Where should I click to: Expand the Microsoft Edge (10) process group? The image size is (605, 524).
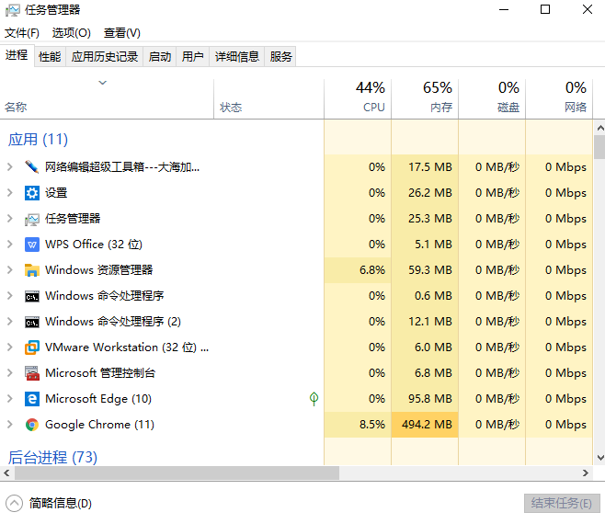9,399
